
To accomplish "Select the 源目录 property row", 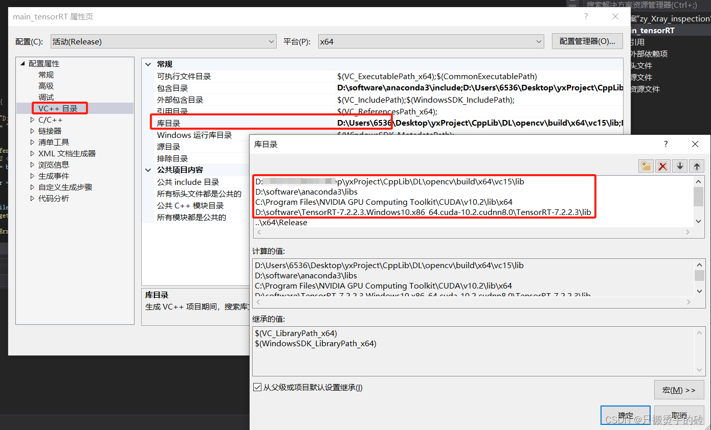I will [169, 147].
